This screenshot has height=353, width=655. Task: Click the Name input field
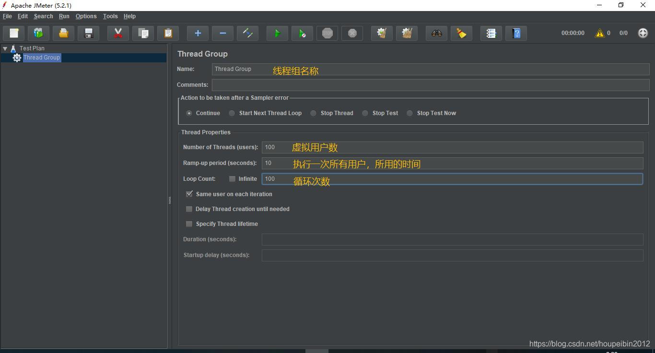(431, 69)
